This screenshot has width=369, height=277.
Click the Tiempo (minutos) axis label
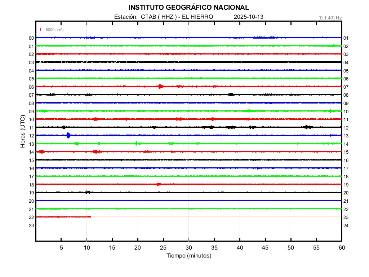[x=189, y=256]
